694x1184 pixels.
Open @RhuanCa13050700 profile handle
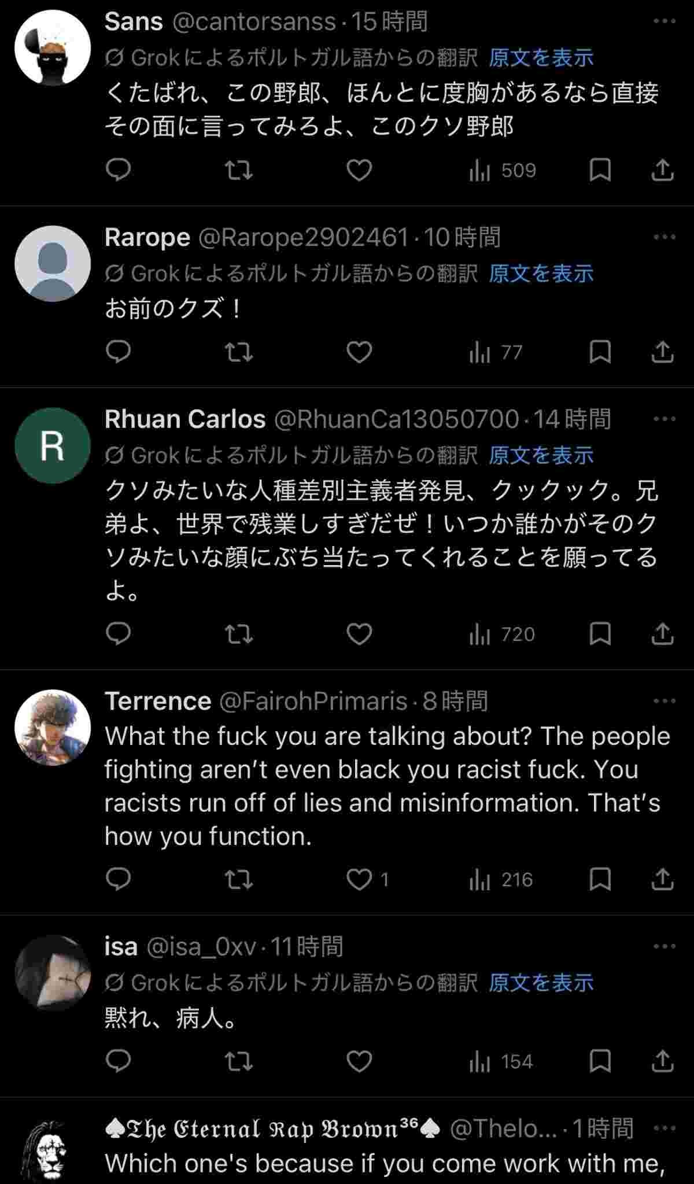point(396,419)
